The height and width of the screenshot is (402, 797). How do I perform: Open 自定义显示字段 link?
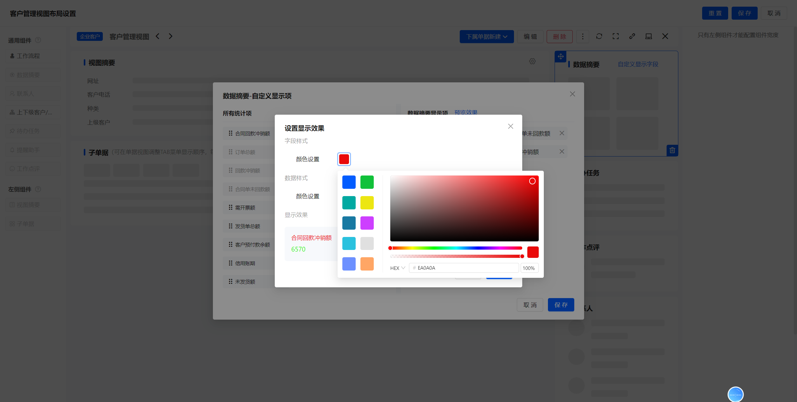638,64
